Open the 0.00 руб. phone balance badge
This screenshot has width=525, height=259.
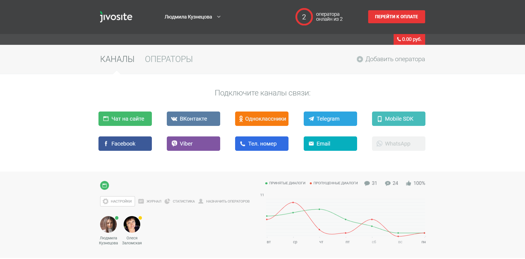409,39
